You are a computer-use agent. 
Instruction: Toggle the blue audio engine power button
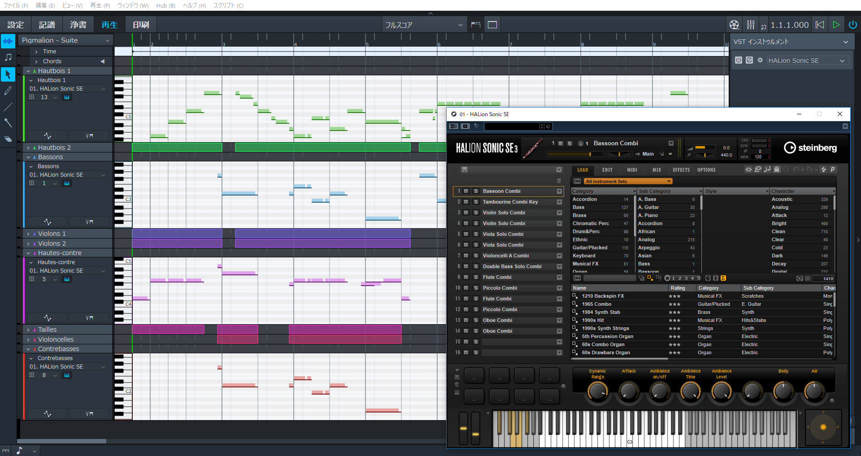pos(853,25)
